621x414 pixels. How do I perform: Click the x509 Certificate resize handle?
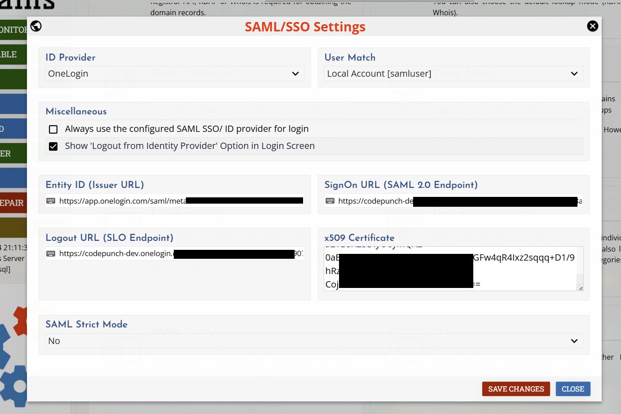581,288
